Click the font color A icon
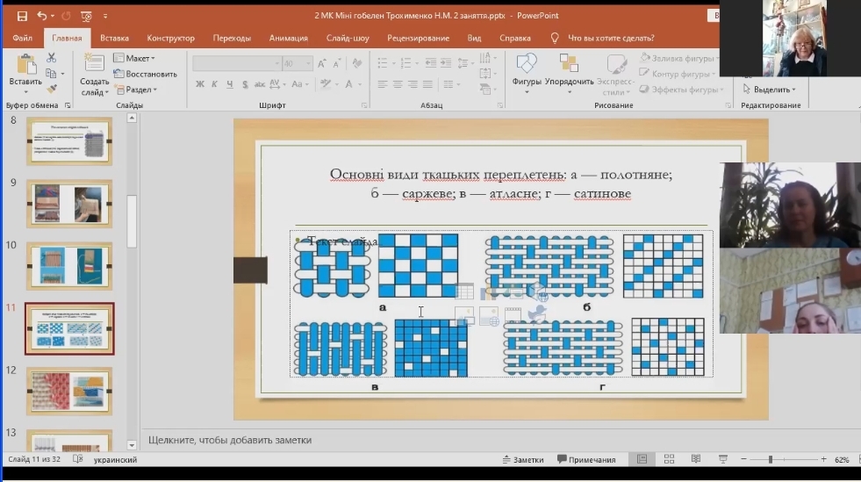Screen dimensions: 861x482 pyautogui.click(x=348, y=84)
